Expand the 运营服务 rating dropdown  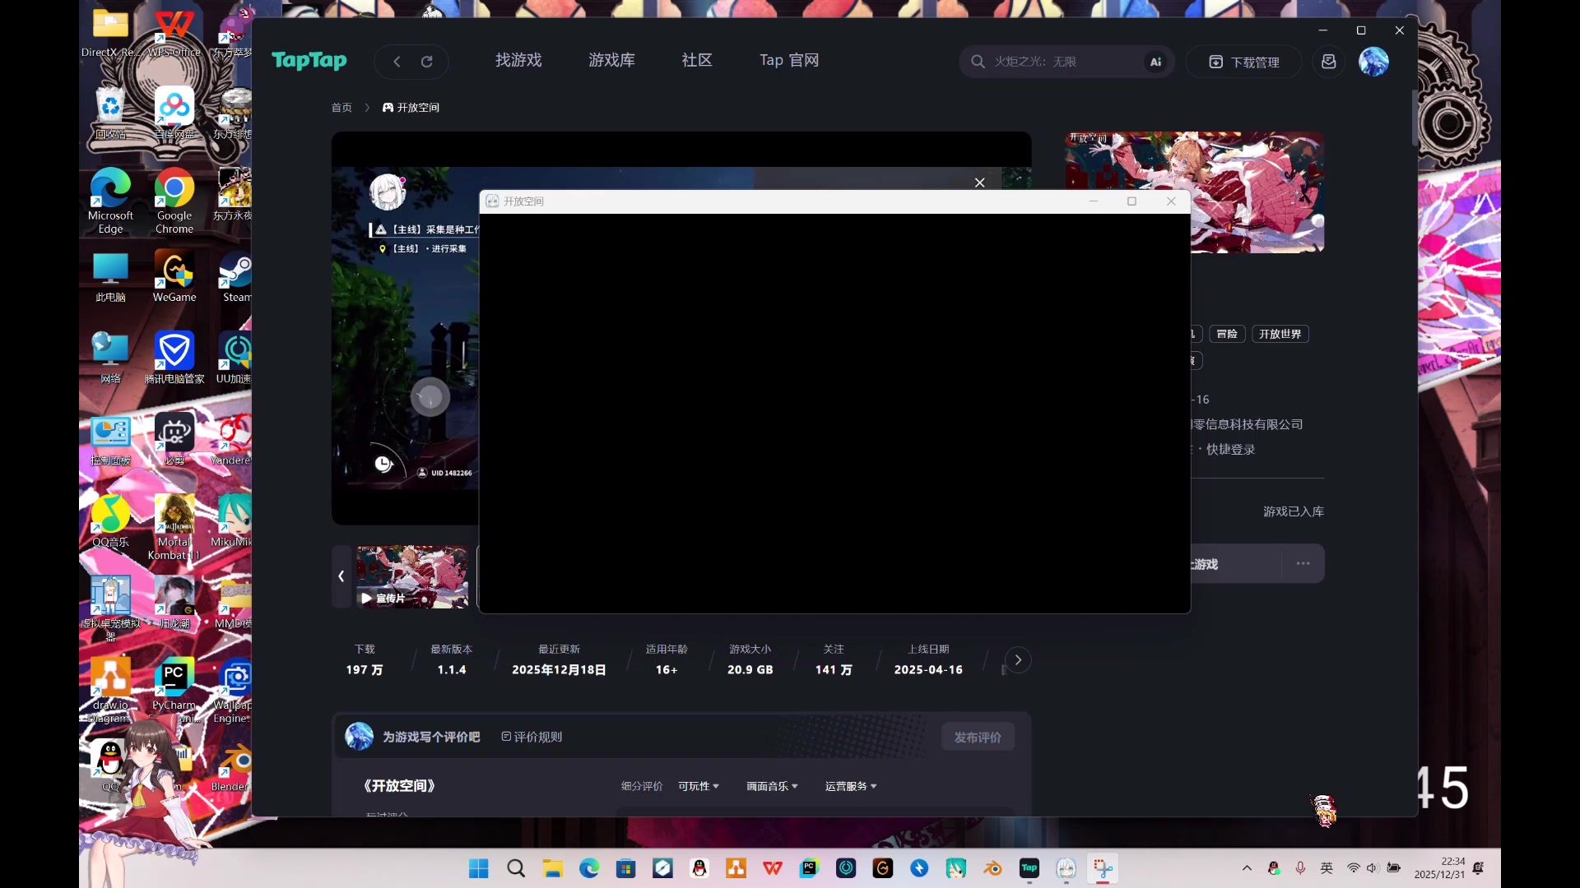coord(850,787)
